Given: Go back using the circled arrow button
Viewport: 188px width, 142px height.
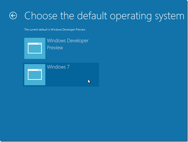Looking at the screenshot, I should pyautogui.click(x=13, y=16).
